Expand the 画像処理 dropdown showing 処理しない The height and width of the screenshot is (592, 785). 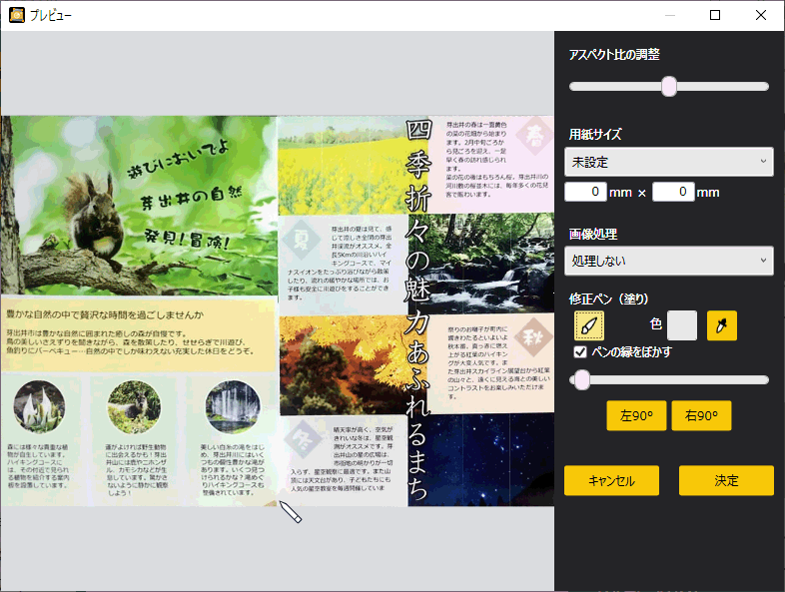click(668, 262)
